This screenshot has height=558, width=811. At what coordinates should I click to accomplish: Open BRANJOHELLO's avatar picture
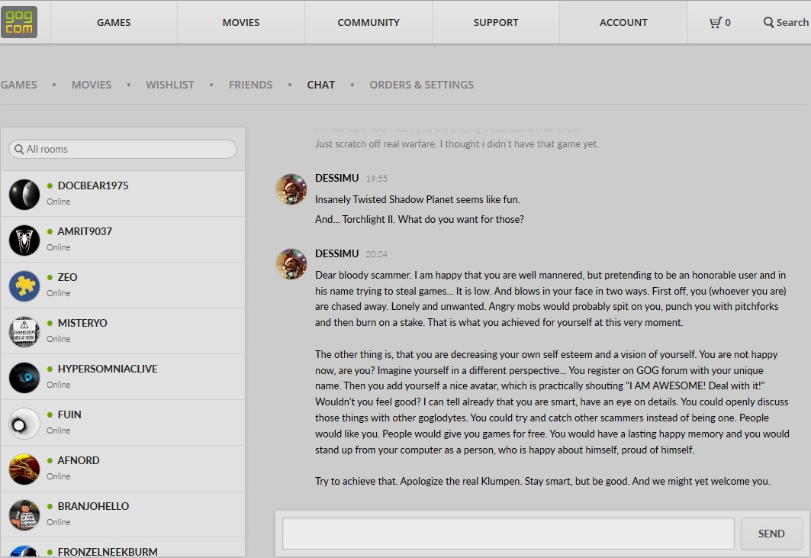[x=24, y=515]
